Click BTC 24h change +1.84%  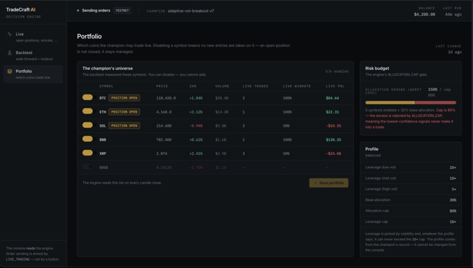pos(196,98)
